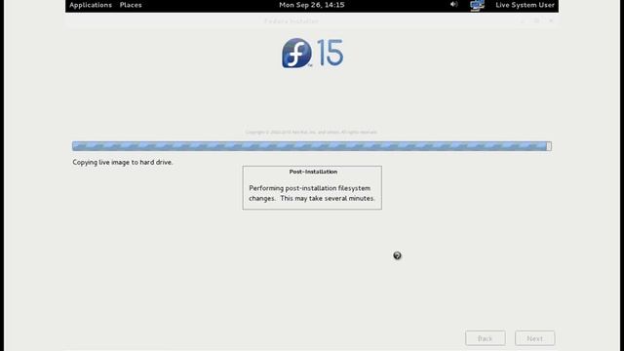Click the copyright notice text
The image size is (624, 351).
311,132
